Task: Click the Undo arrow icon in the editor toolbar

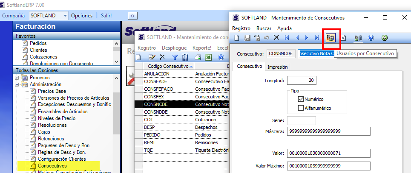Action: 267,38
